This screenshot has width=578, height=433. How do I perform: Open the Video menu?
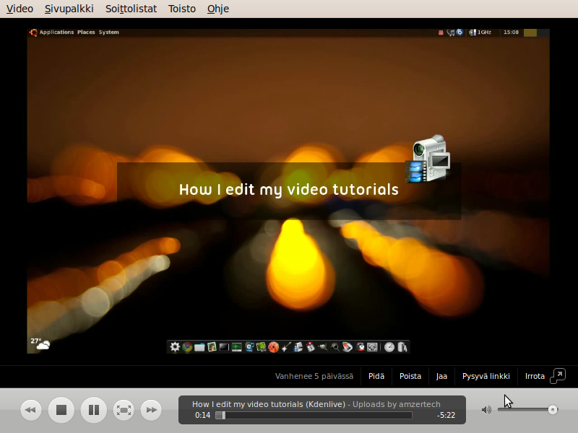tap(20, 9)
